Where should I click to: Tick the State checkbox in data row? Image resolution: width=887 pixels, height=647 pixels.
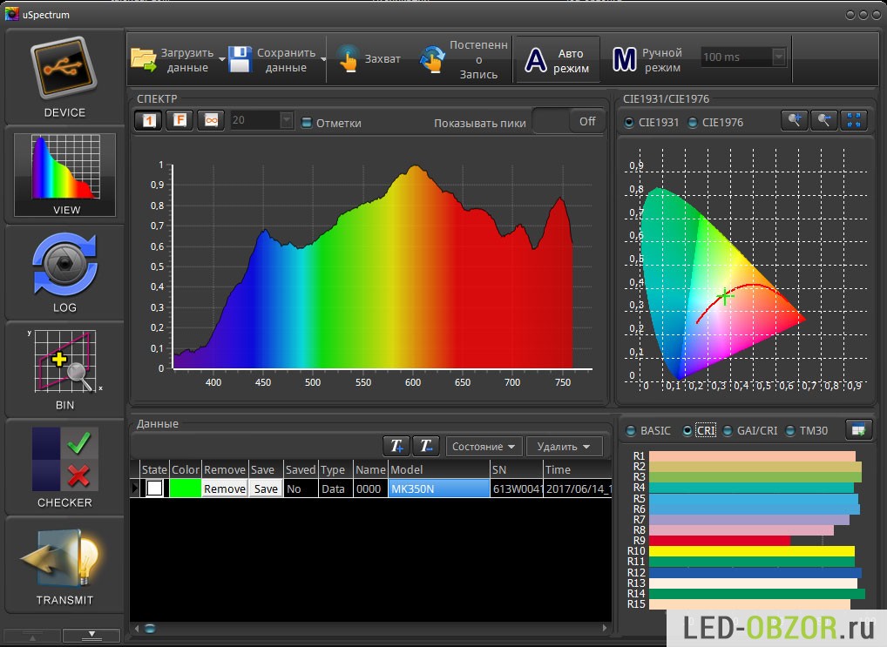[x=154, y=489]
